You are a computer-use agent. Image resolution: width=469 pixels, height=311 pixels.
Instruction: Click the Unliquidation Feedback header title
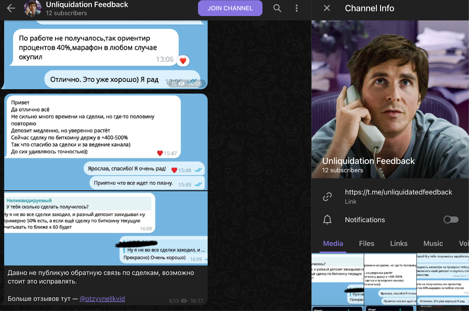(x=87, y=5)
